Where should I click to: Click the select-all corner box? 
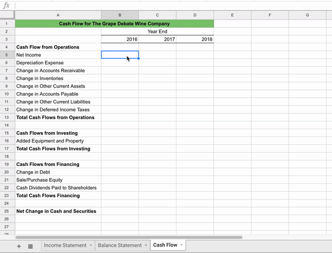click(x=7, y=15)
